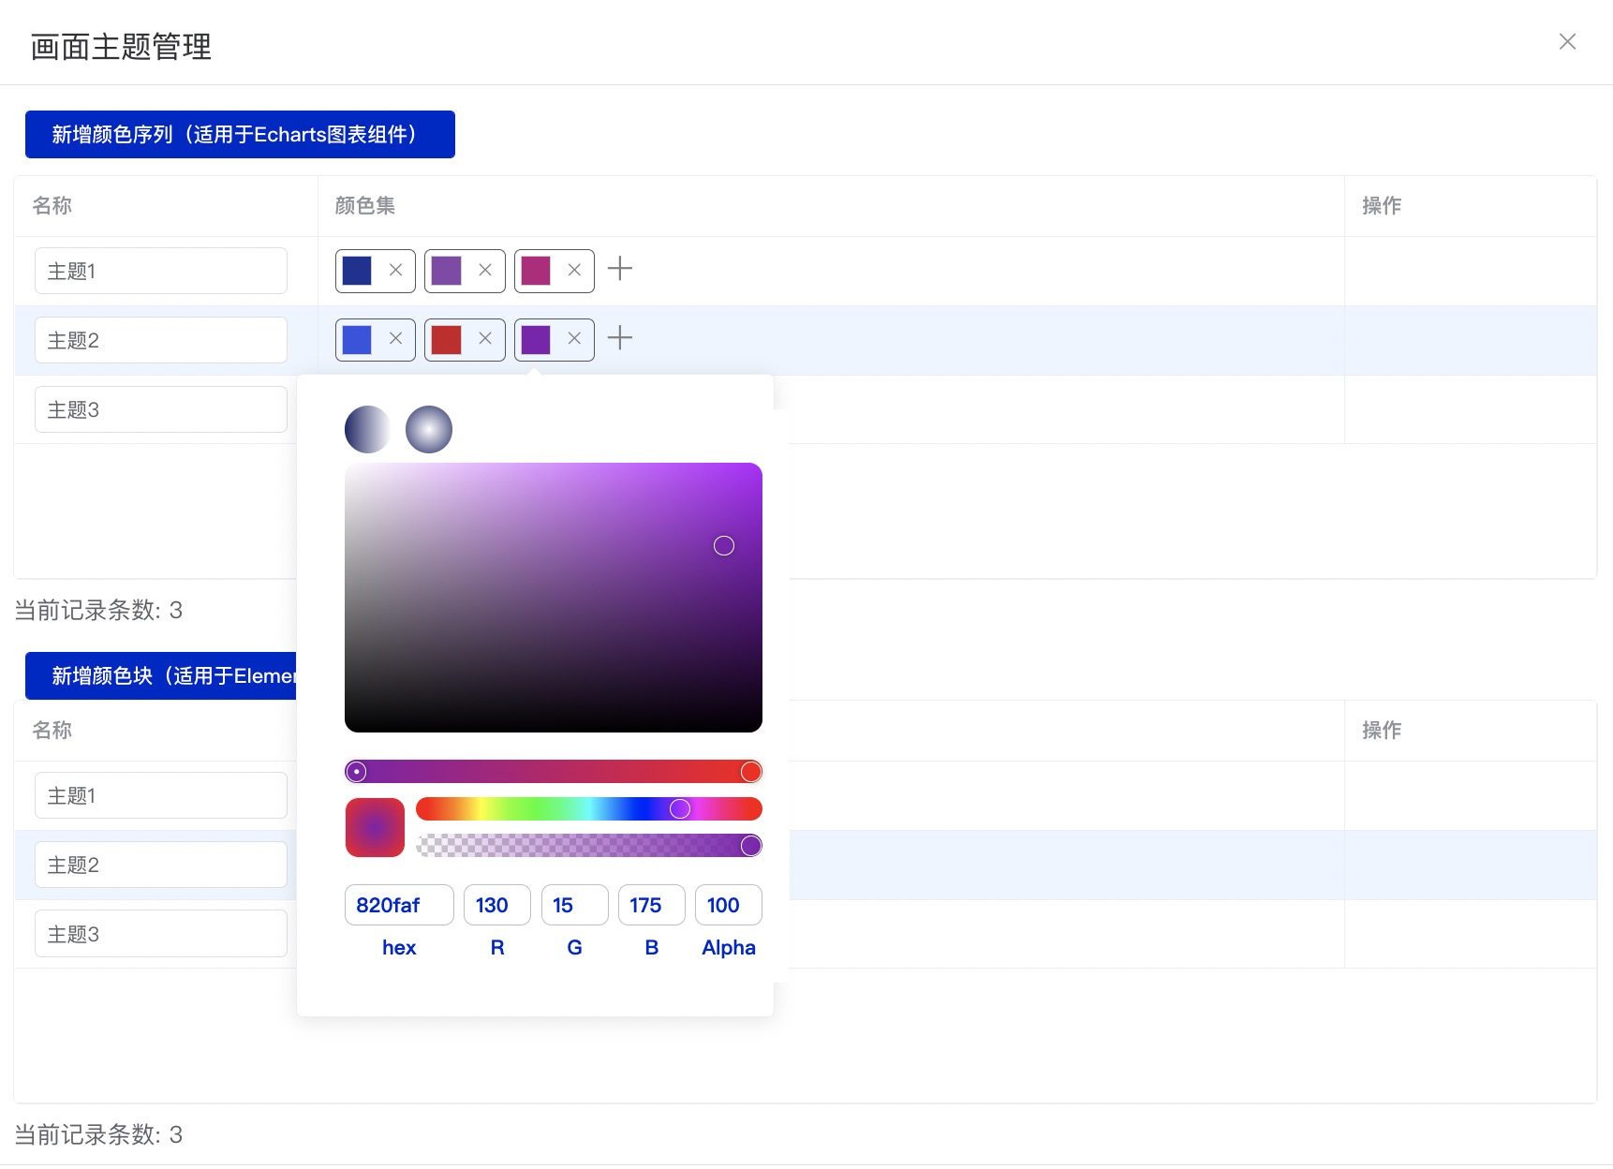Click the saturation picker circle handle
This screenshot has height=1169, width=1613.
(x=724, y=546)
